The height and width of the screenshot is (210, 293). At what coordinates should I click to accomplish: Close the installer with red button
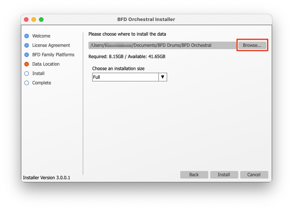pos(26,19)
